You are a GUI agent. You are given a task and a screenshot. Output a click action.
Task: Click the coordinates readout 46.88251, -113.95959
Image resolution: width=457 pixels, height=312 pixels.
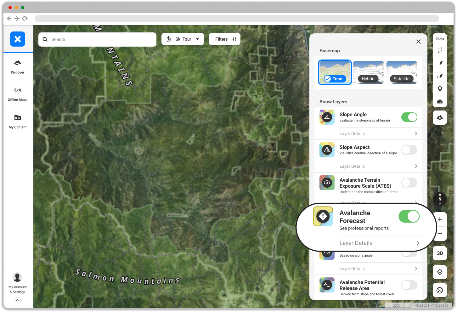tap(432, 305)
